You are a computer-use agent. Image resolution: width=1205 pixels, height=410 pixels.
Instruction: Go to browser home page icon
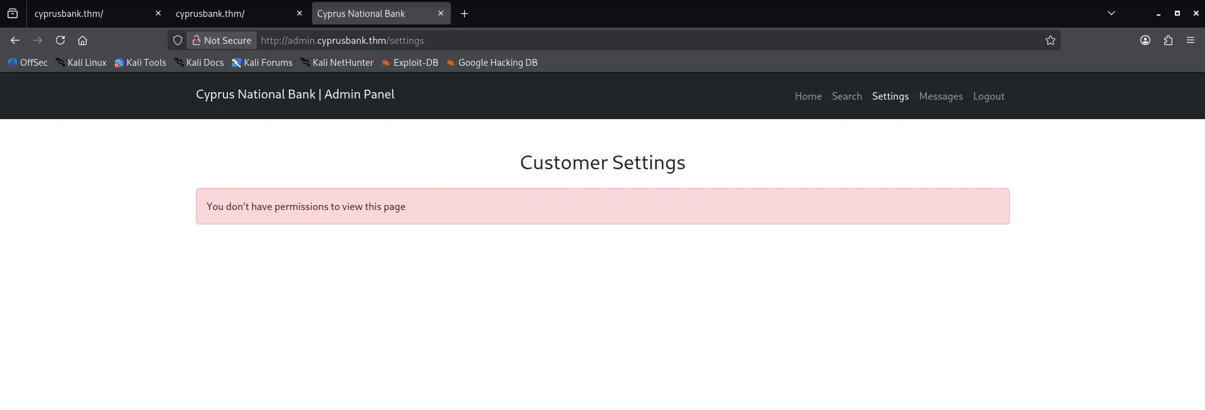82,40
